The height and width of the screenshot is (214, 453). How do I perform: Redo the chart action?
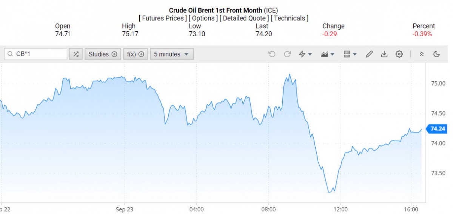coord(287,54)
